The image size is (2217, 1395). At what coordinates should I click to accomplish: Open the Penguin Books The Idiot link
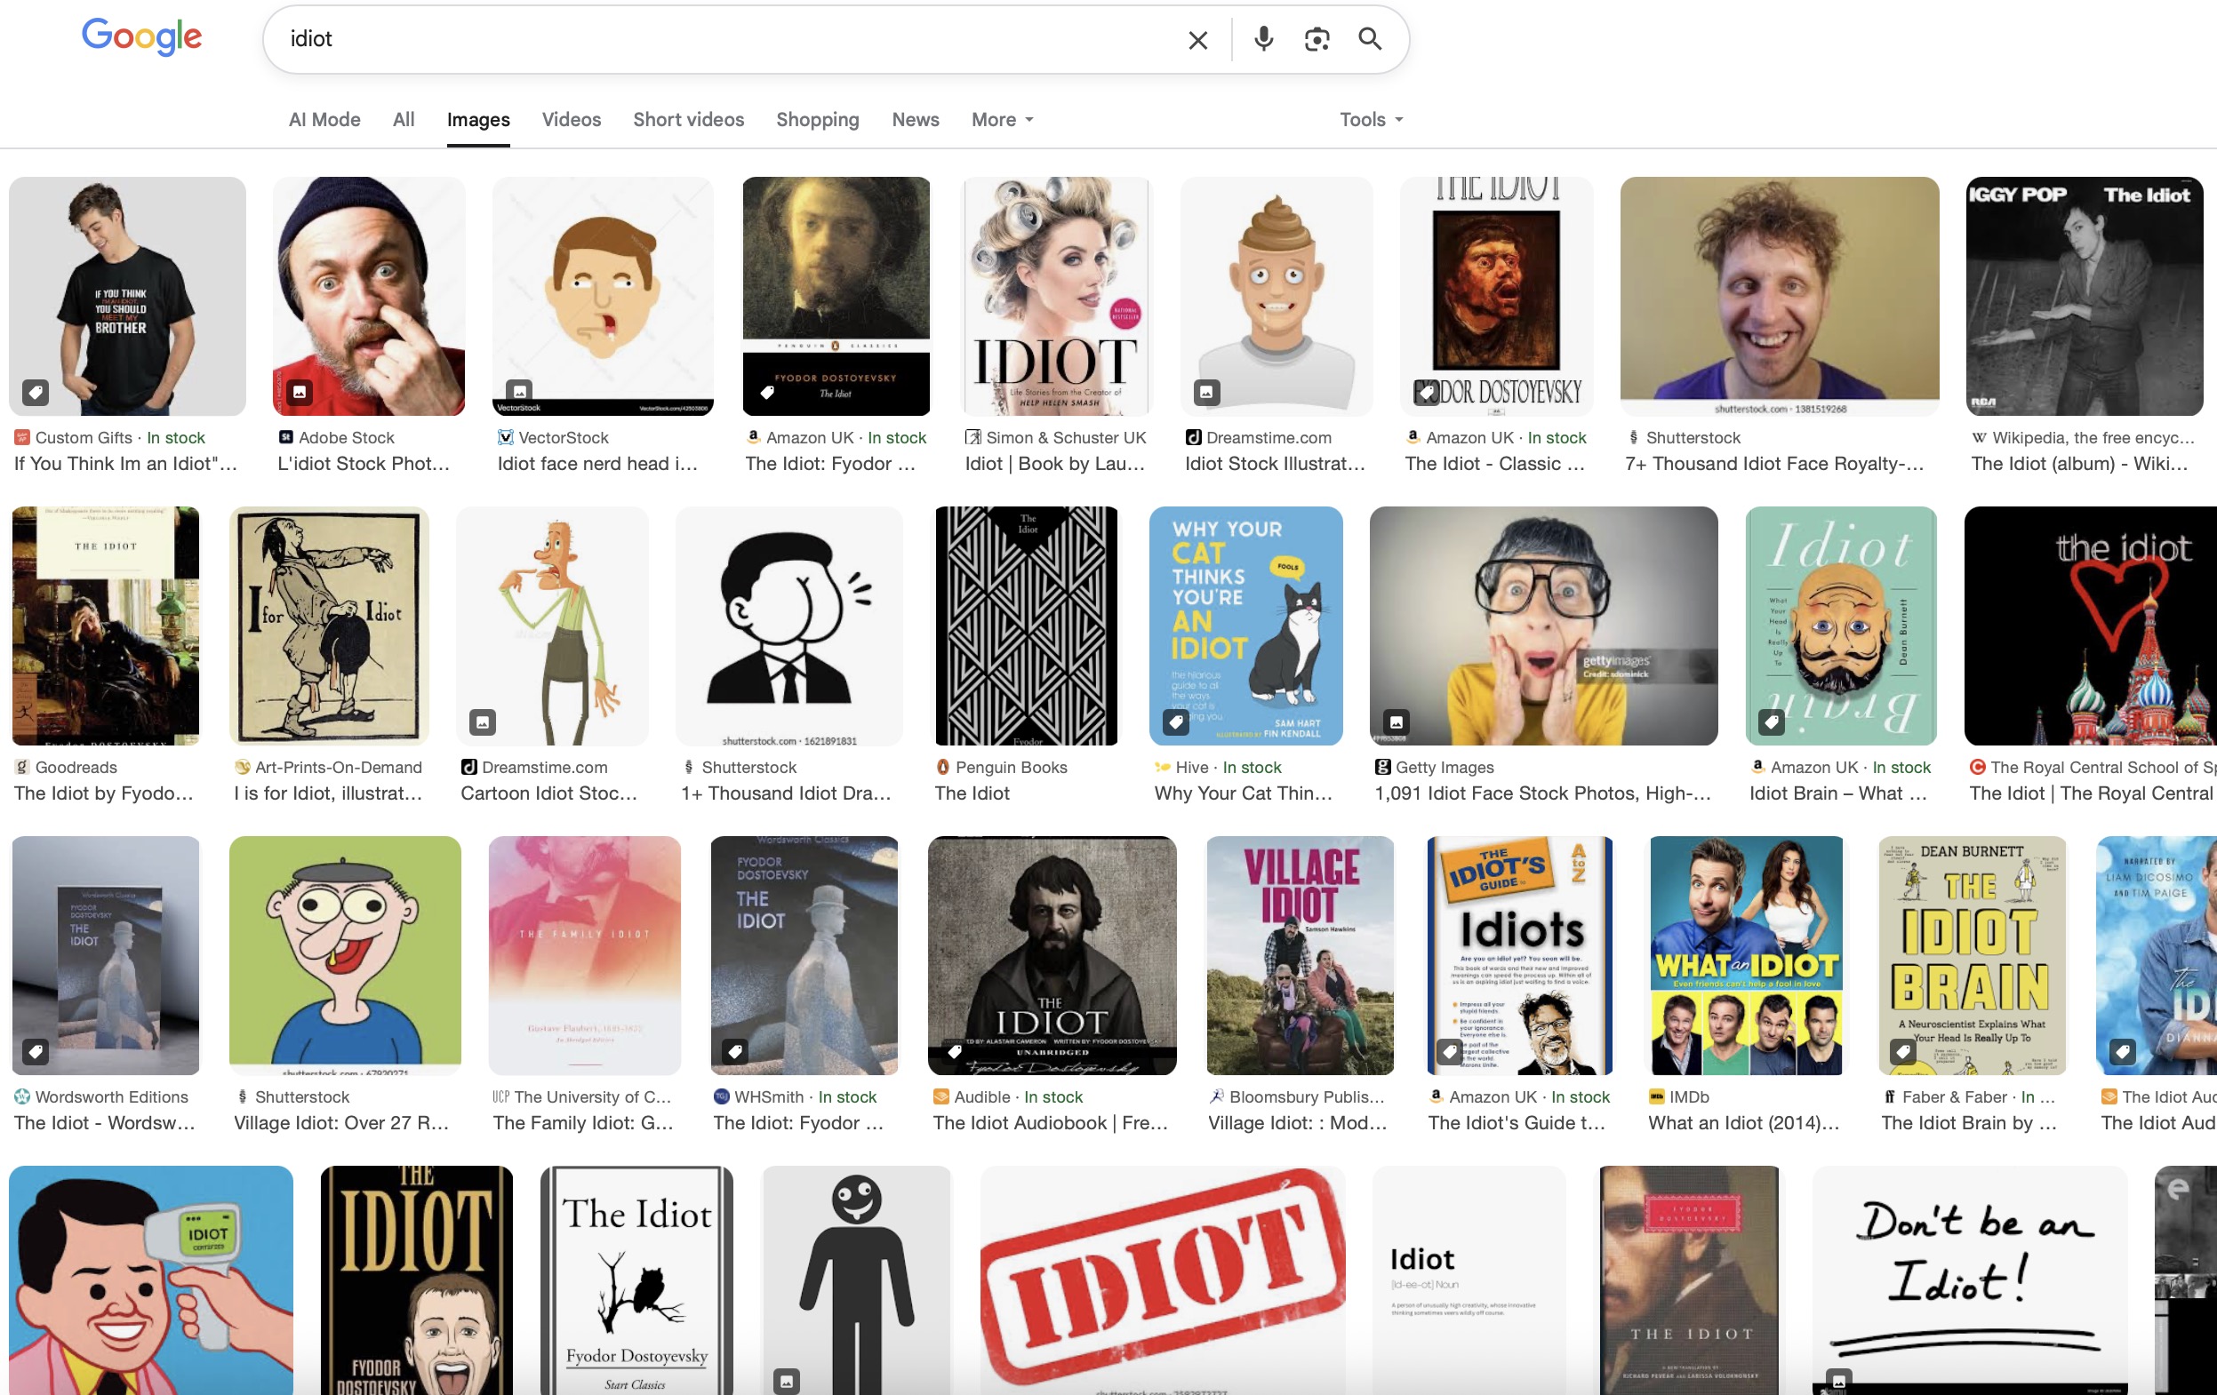(972, 793)
